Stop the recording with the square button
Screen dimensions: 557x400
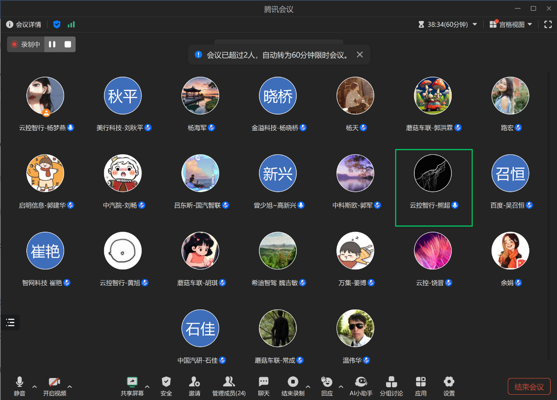click(68, 44)
